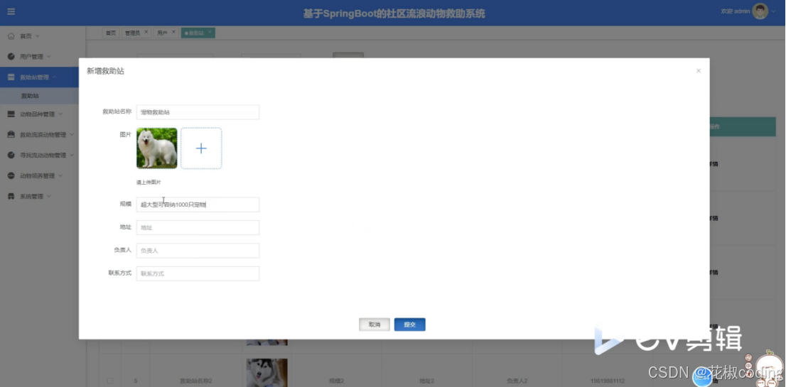Expand the 动物品种管理 sidebar menu

pyautogui.click(x=60, y=114)
